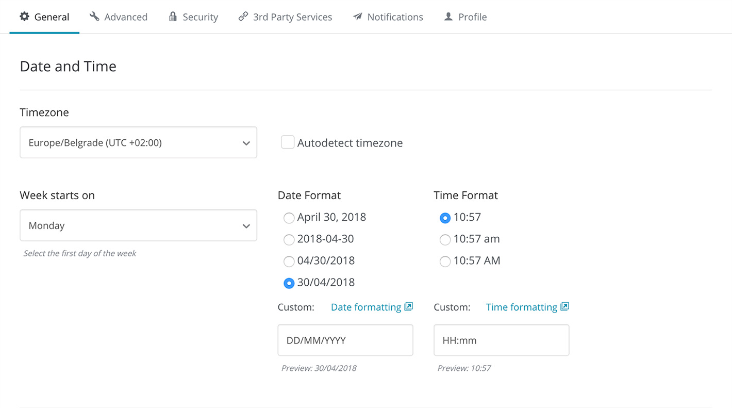Image resolution: width=732 pixels, height=408 pixels.
Task: Open the Timezone dropdown
Action: click(x=138, y=142)
